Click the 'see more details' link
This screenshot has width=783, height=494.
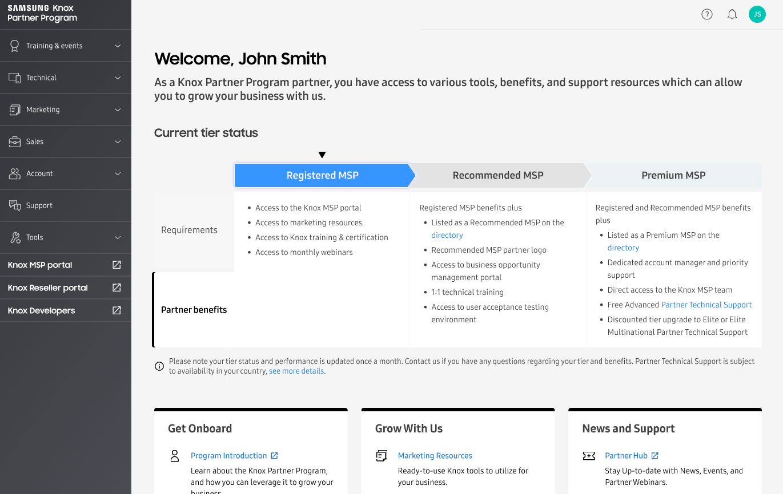(296, 371)
